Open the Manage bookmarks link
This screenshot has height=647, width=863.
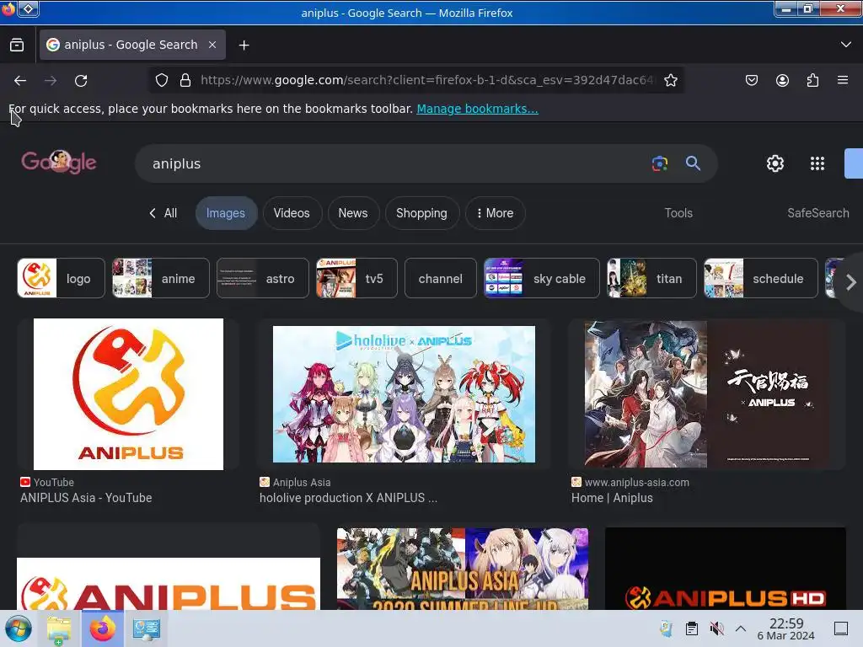(x=477, y=109)
